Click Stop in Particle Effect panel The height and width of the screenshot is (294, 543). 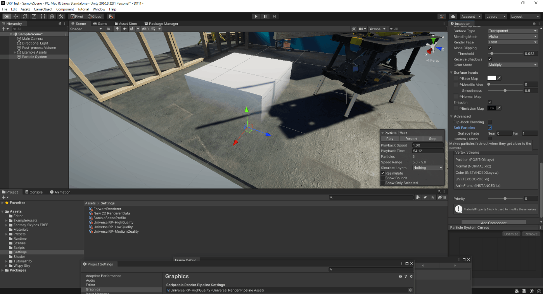(432, 139)
